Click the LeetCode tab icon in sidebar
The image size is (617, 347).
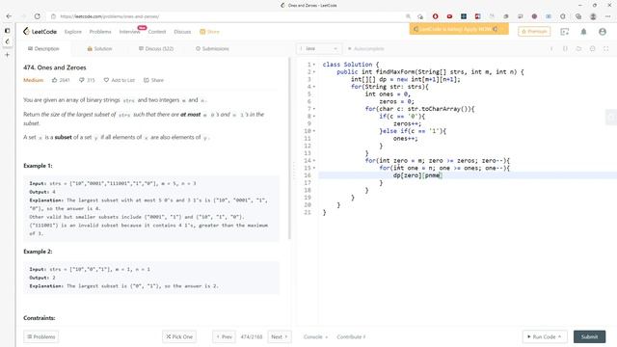coord(7,41)
